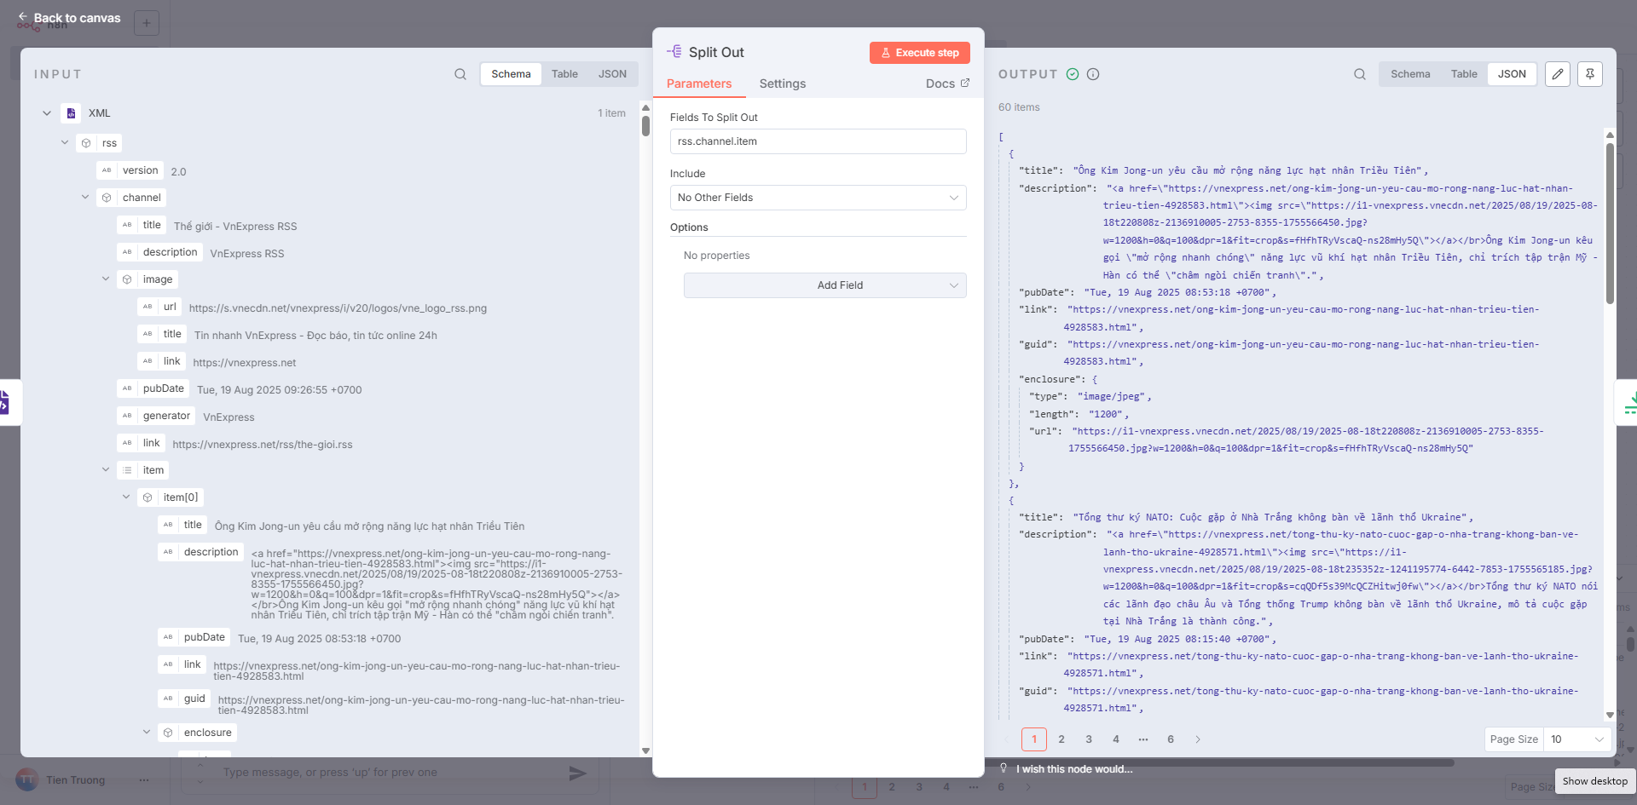Collapse the item array node
The image size is (1637, 805).
click(106, 469)
